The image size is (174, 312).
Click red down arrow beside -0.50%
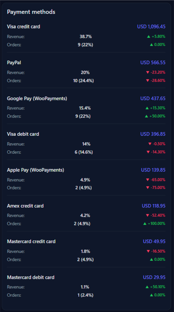150,144
